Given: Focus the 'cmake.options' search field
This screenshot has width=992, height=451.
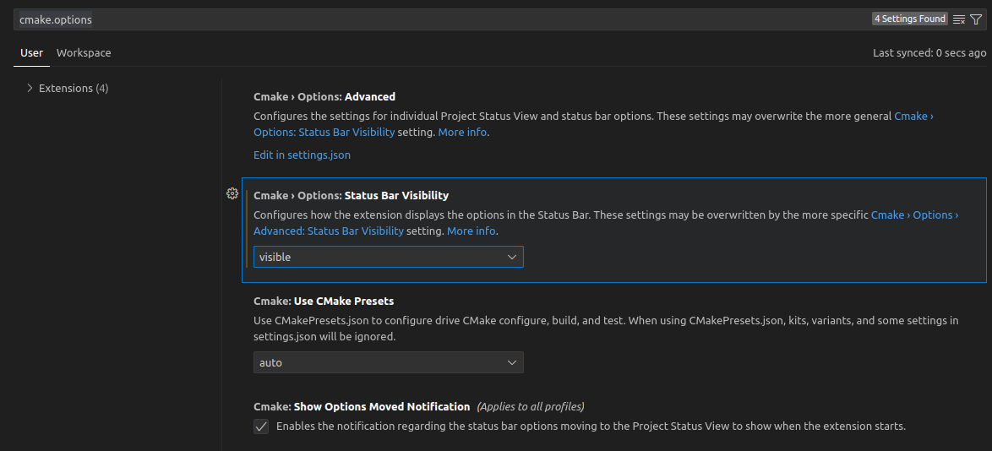Looking at the screenshot, I should coord(422,19).
